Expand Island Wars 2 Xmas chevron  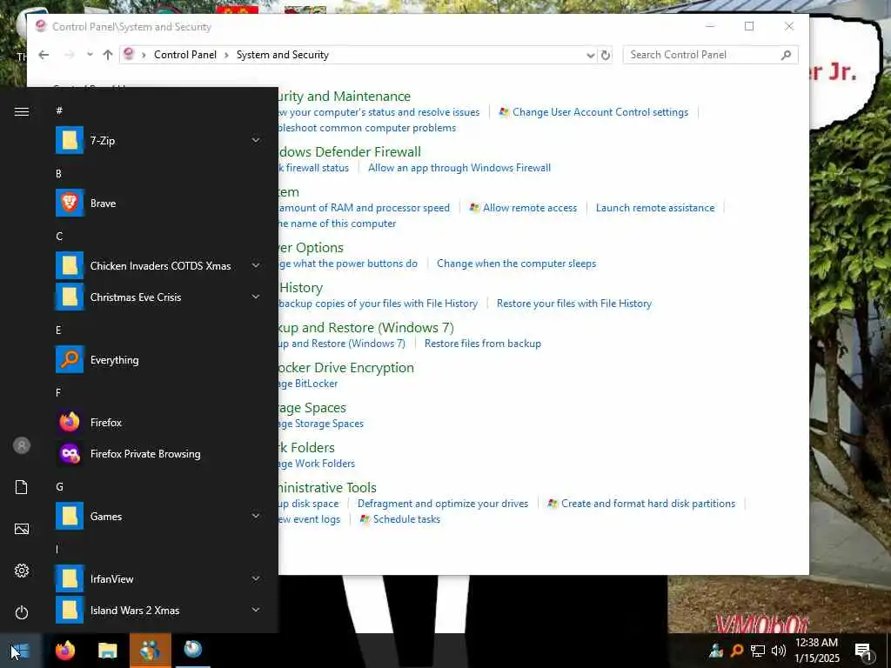click(x=256, y=610)
